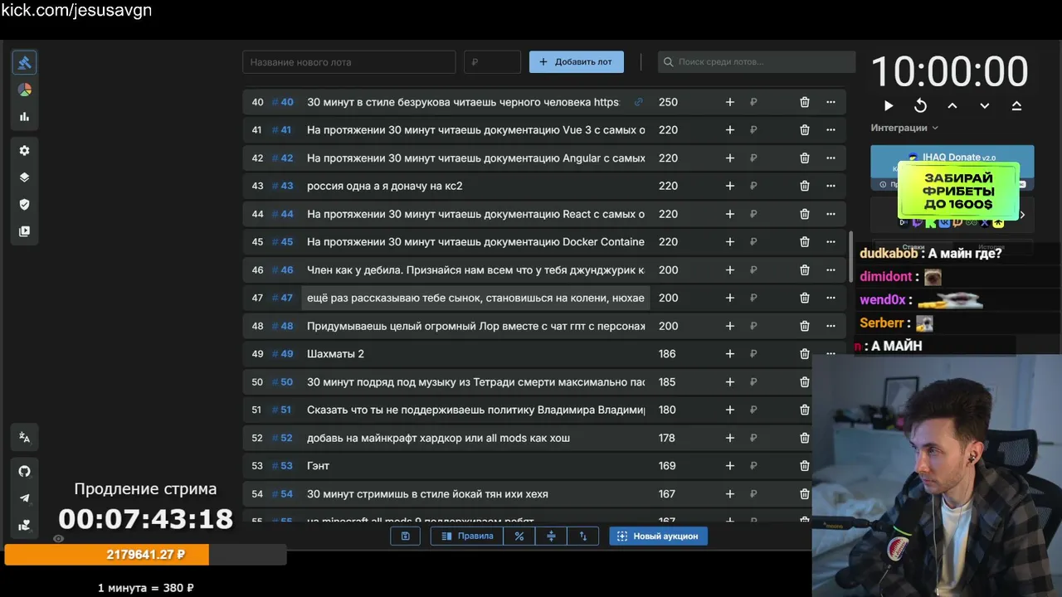Decrease timer with the down chevron

tap(985, 105)
